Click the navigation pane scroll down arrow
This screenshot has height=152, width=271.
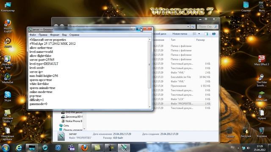(84, 129)
